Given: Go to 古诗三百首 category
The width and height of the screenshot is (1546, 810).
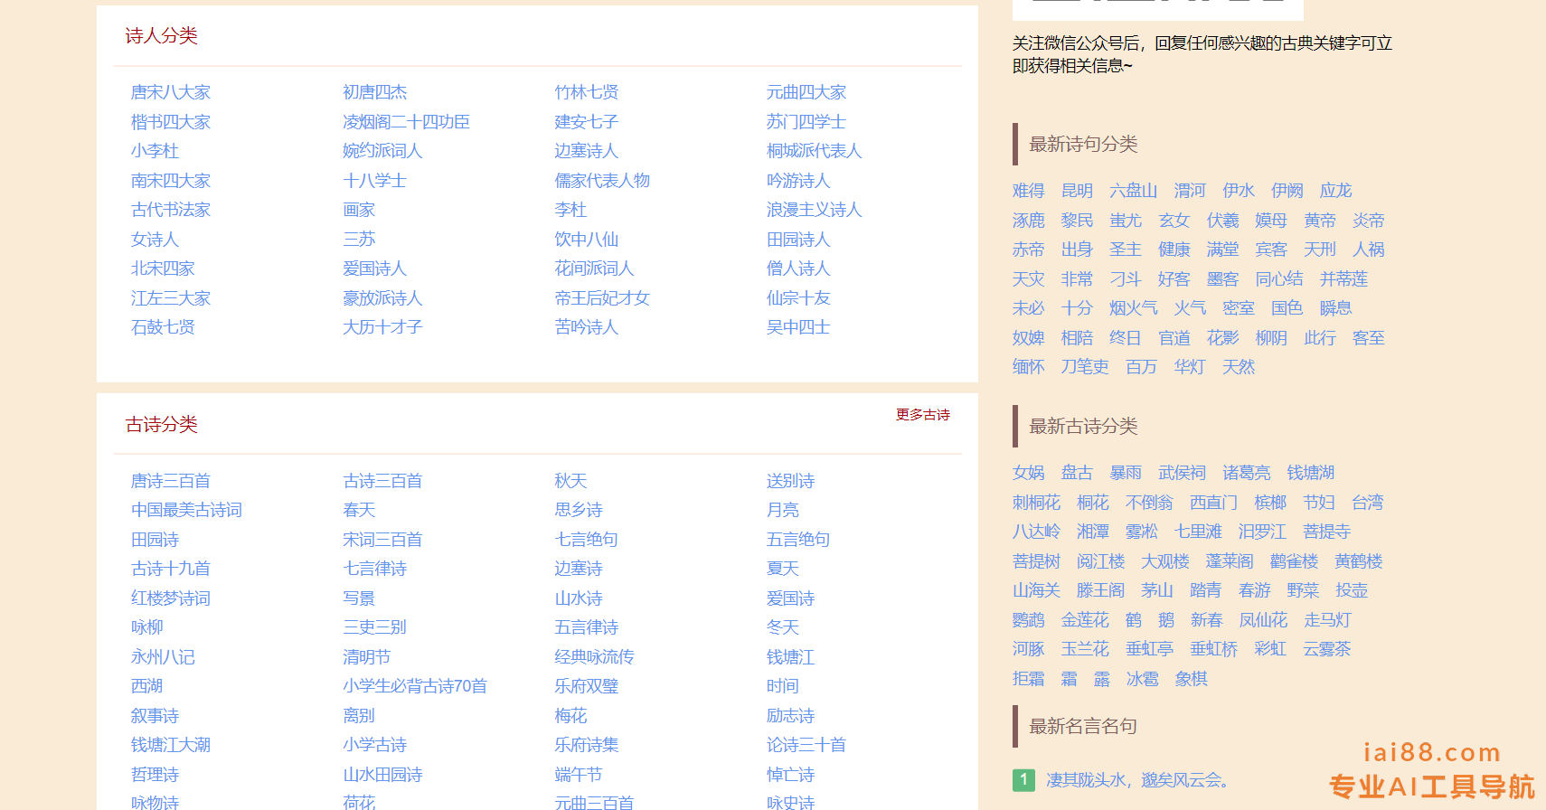Looking at the screenshot, I should click(382, 481).
